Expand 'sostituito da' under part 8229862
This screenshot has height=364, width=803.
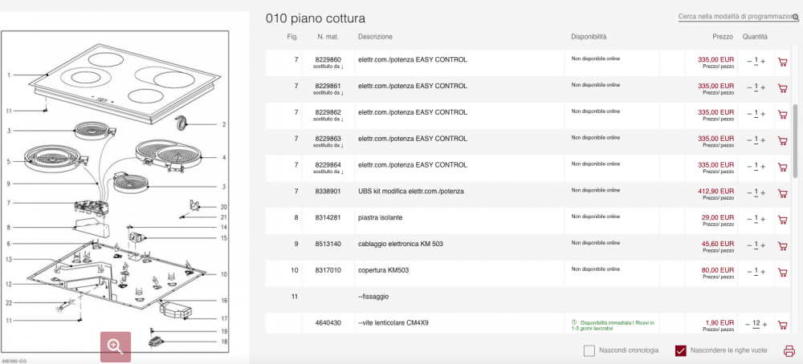[x=328, y=119]
